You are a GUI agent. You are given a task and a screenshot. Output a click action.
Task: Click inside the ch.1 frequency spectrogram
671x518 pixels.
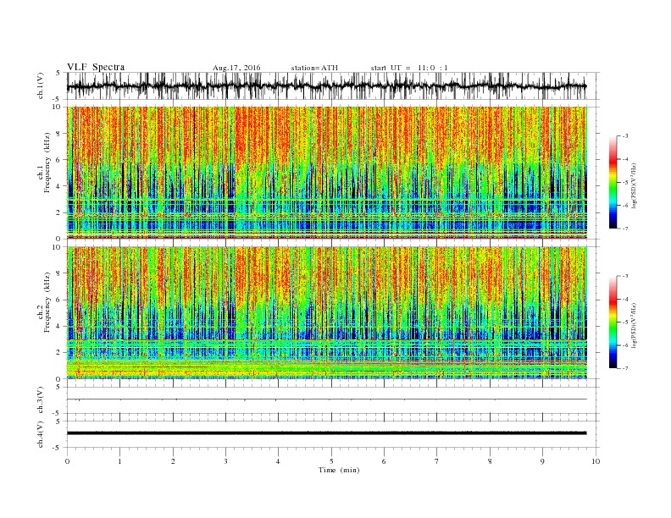[326, 173]
